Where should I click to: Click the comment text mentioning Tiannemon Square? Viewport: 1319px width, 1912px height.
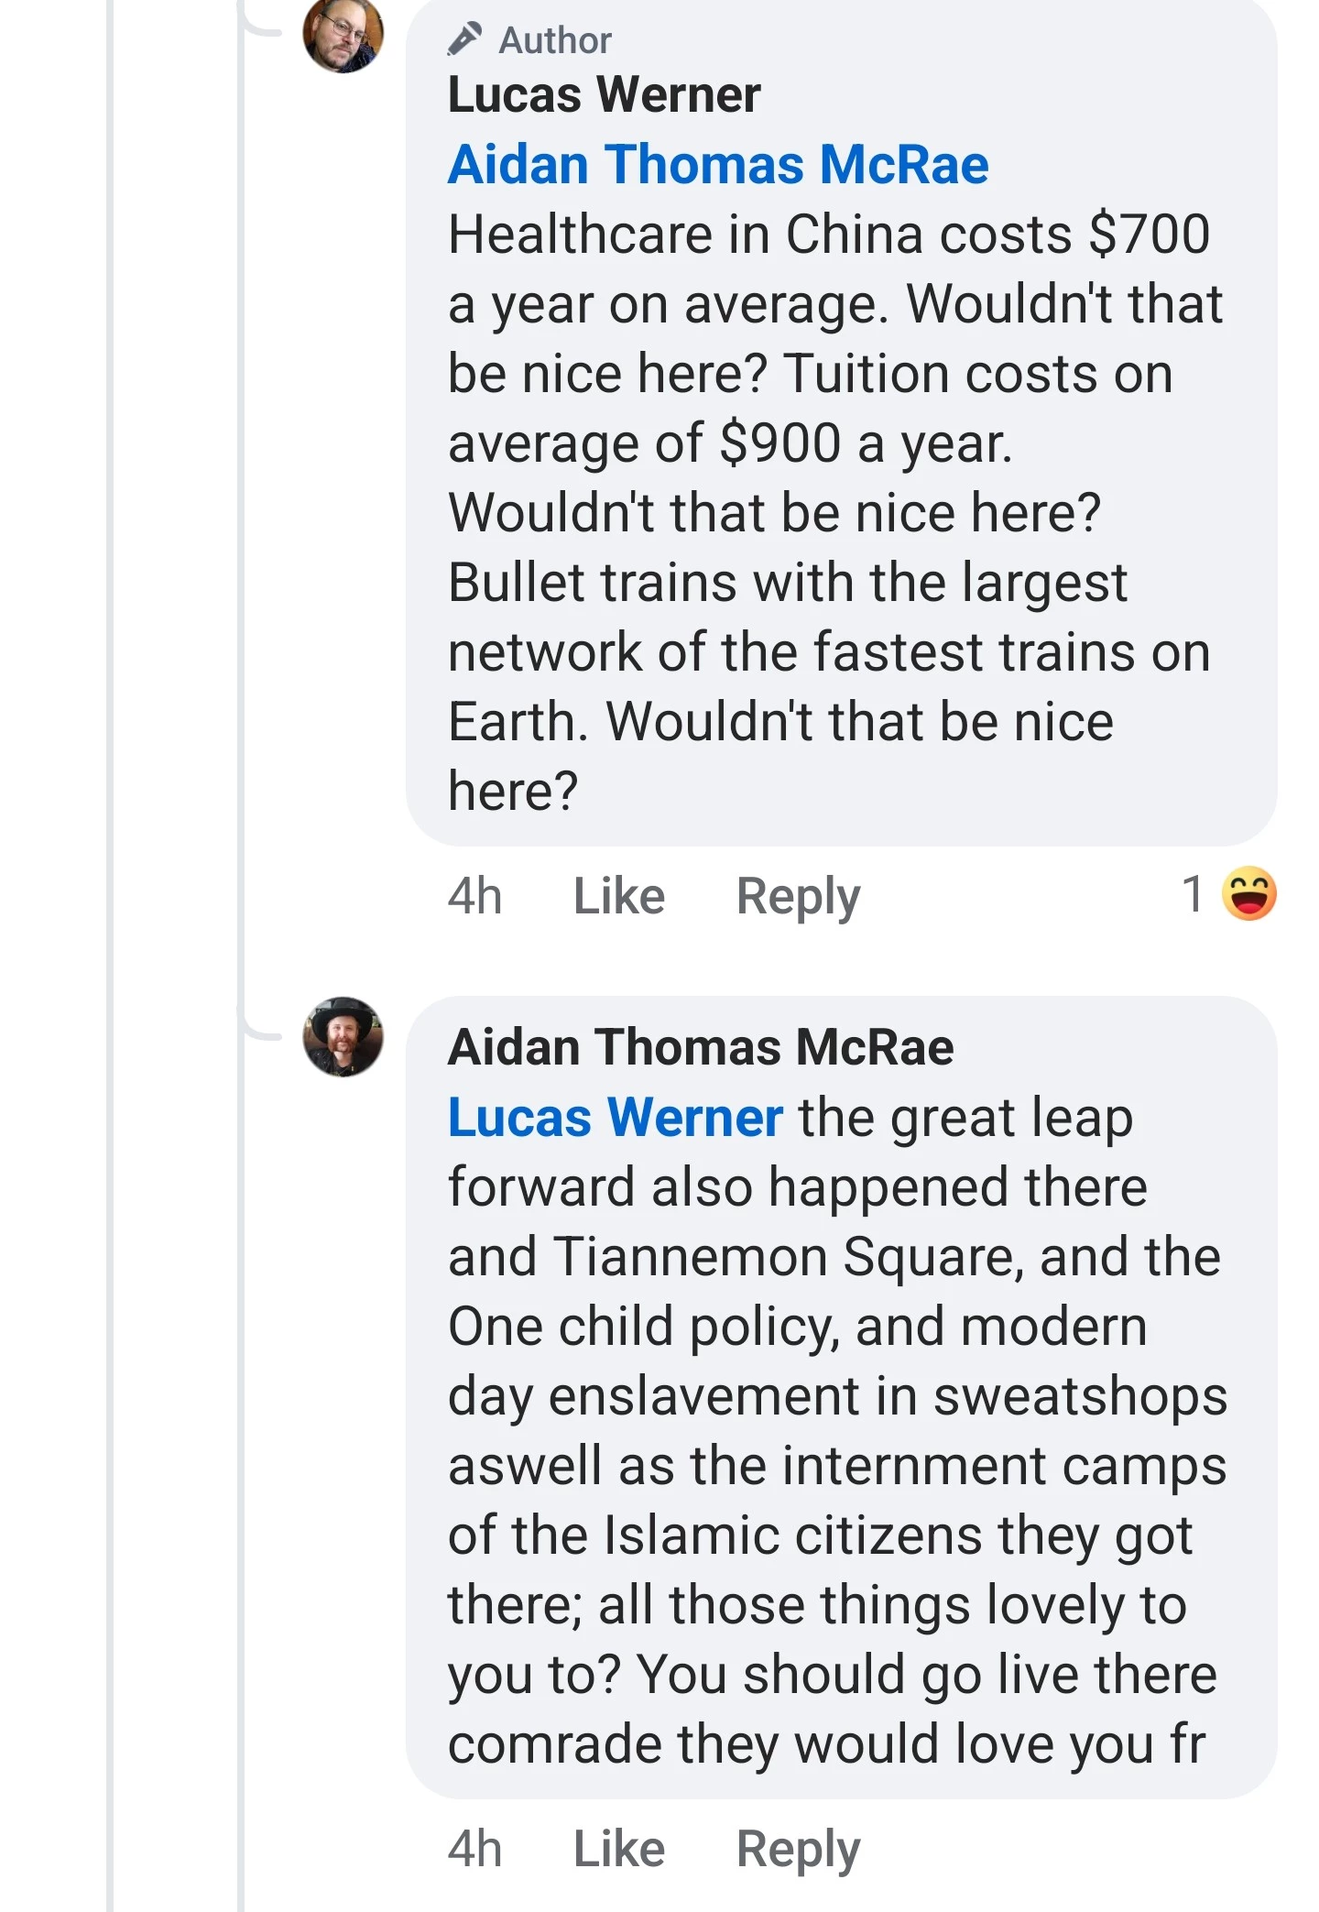[x=834, y=1256]
